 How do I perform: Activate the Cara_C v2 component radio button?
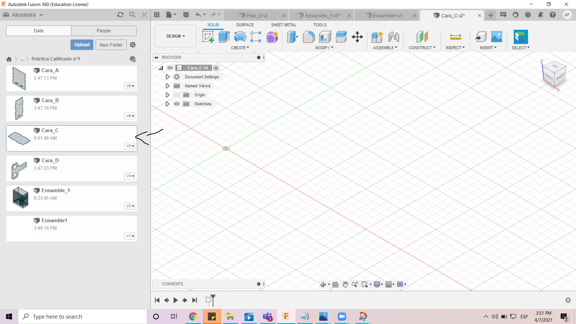(x=216, y=68)
